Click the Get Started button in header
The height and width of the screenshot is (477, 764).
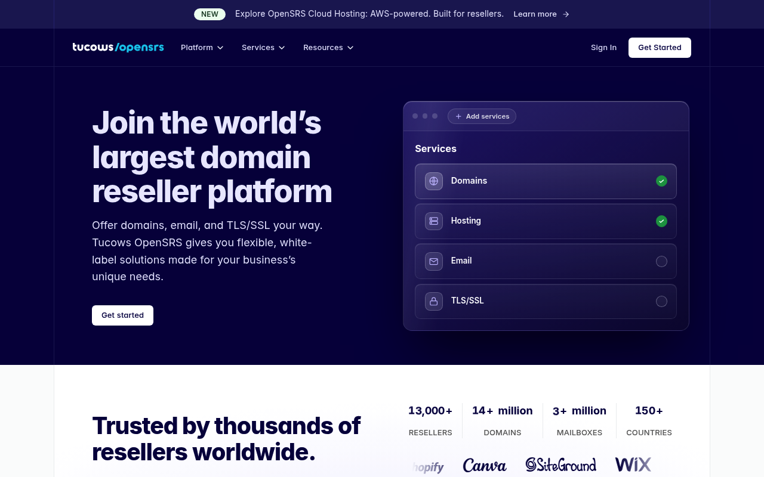click(x=660, y=48)
